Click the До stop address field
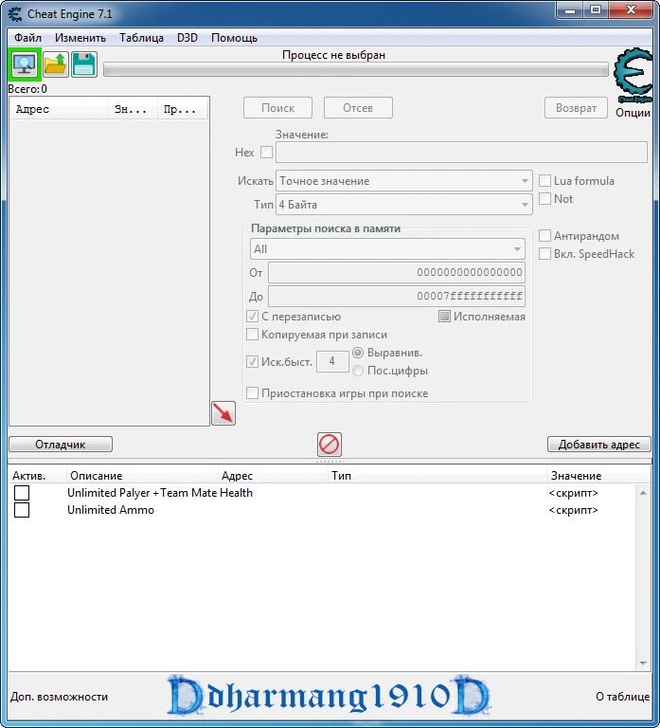This screenshot has height=728, width=660. point(397,296)
